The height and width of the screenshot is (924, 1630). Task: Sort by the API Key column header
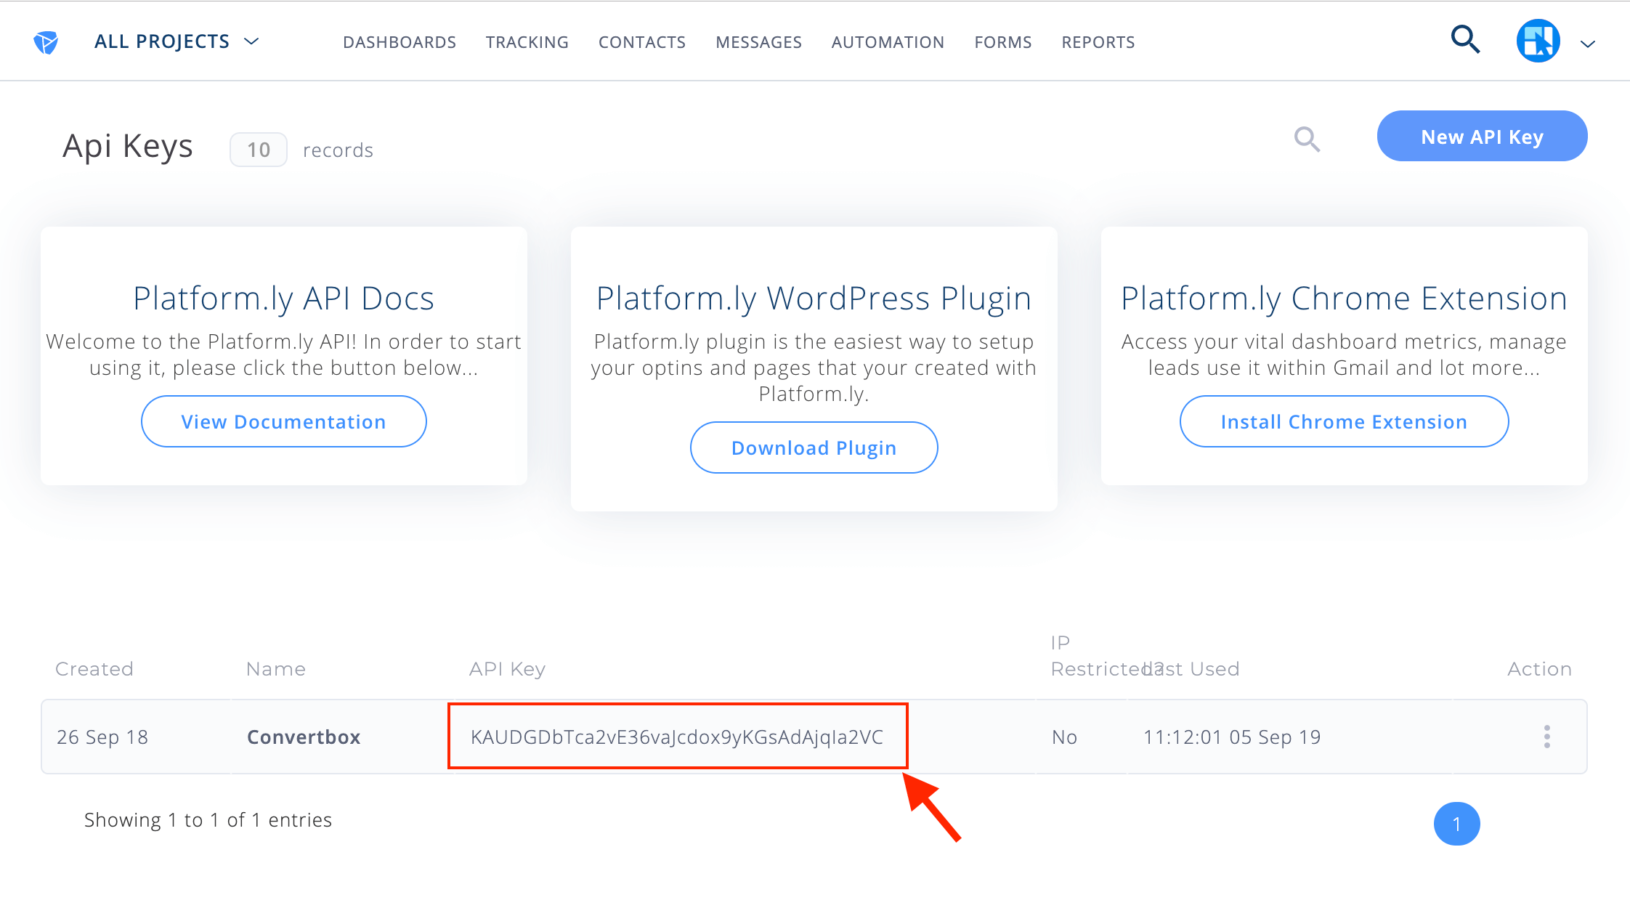[507, 669]
